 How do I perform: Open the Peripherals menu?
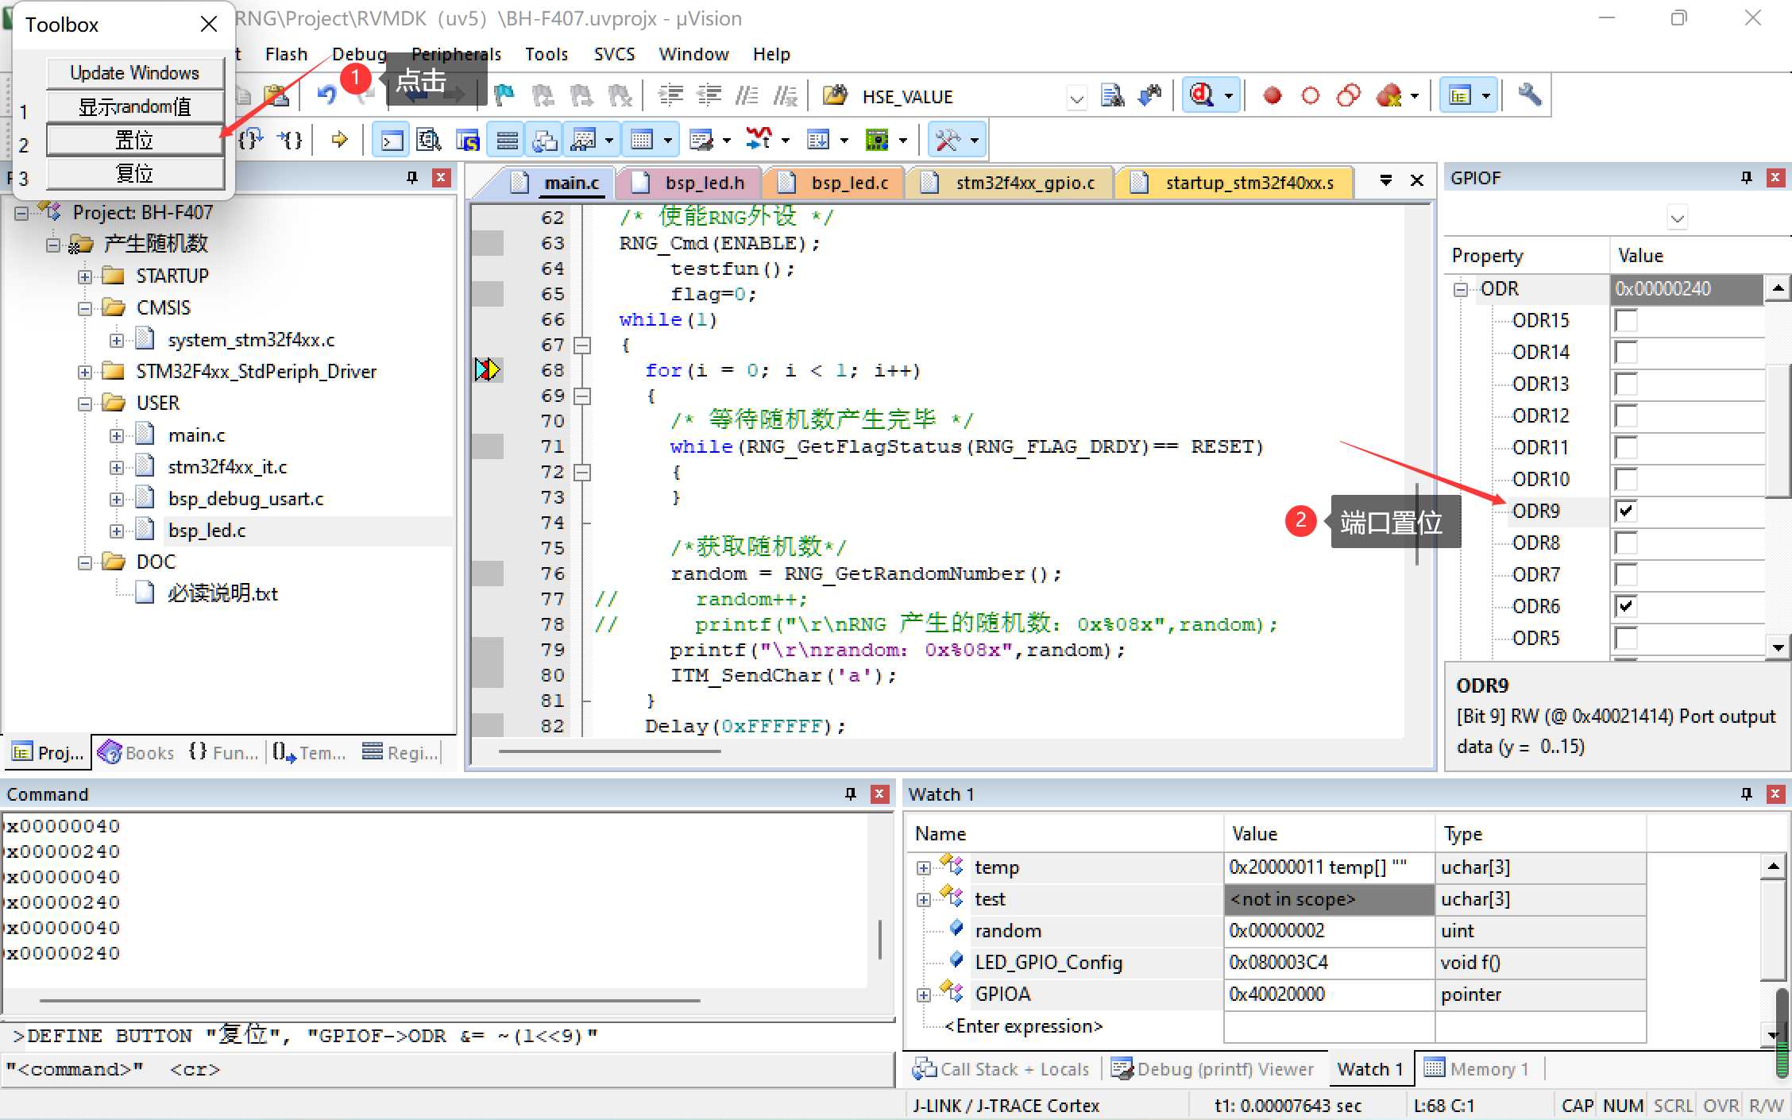(456, 54)
